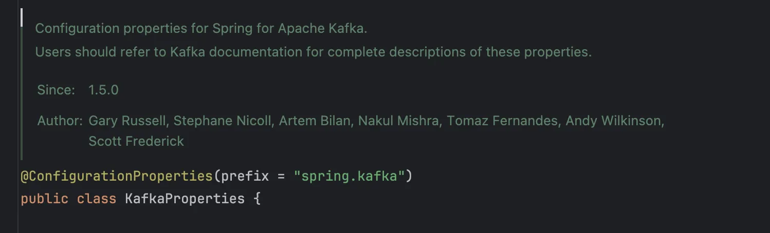Click the @ConfigurationProperties annotation

pyautogui.click(x=116, y=177)
